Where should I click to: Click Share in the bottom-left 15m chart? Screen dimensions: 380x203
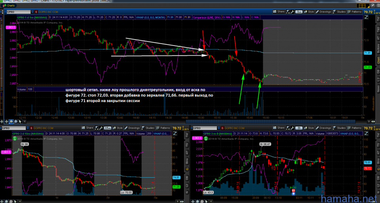88,128
